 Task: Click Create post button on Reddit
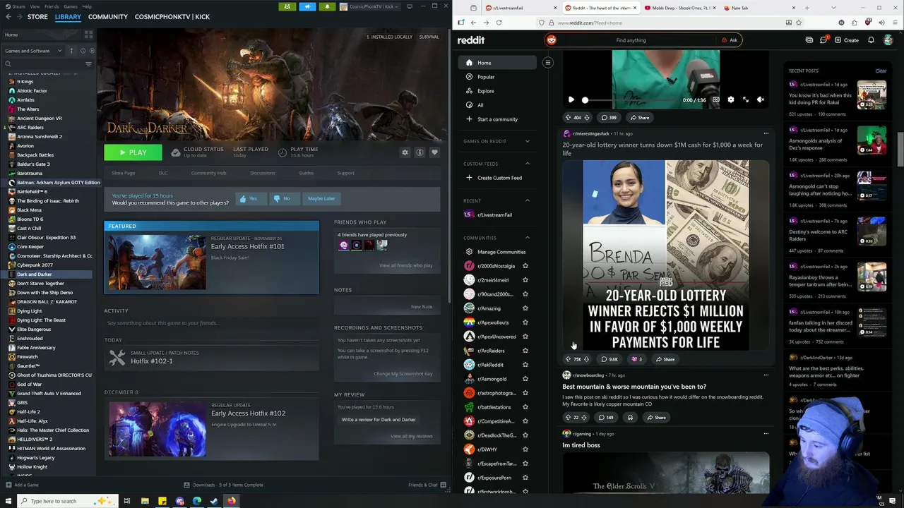pyautogui.click(x=846, y=40)
